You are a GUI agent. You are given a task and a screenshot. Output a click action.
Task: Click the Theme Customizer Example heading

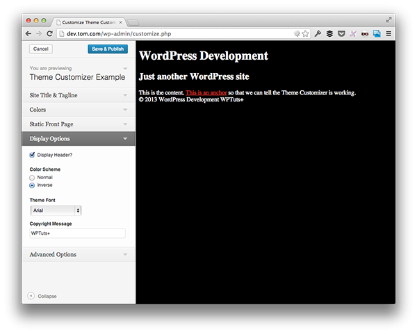[77, 77]
